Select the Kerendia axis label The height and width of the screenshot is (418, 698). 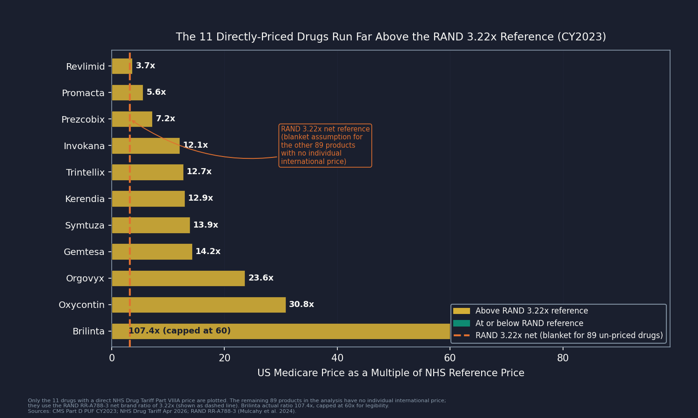tap(85, 199)
